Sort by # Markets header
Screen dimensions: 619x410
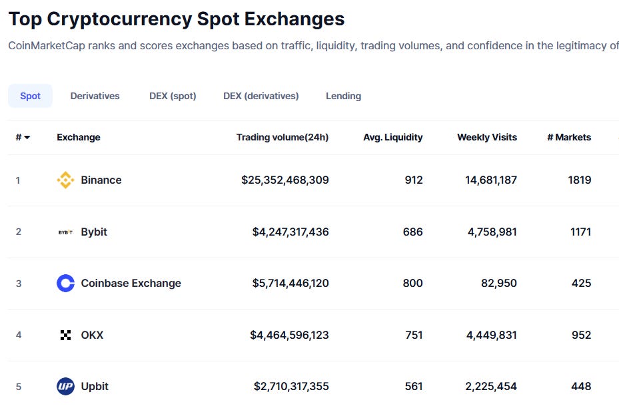point(569,137)
